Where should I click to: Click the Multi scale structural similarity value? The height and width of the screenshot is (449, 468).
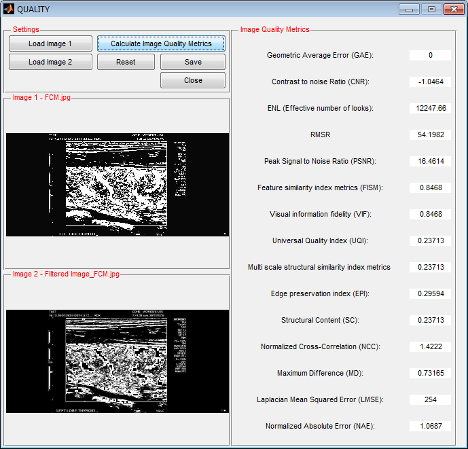click(430, 267)
